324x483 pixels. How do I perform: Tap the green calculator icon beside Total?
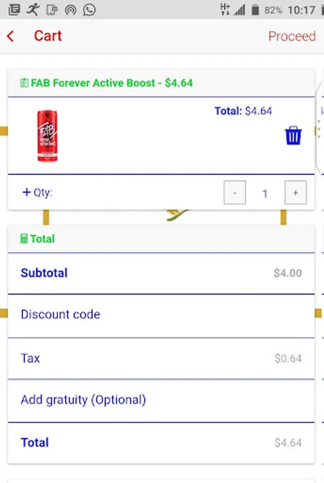click(x=24, y=239)
